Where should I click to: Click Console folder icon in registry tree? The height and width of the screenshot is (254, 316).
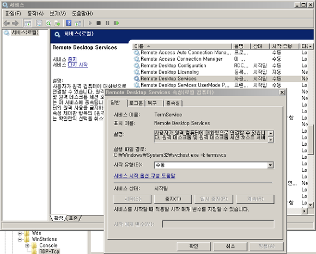click(34, 245)
